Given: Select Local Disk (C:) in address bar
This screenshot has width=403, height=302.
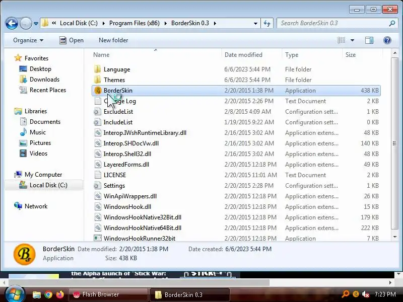Looking at the screenshot, I should (x=79, y=23).
